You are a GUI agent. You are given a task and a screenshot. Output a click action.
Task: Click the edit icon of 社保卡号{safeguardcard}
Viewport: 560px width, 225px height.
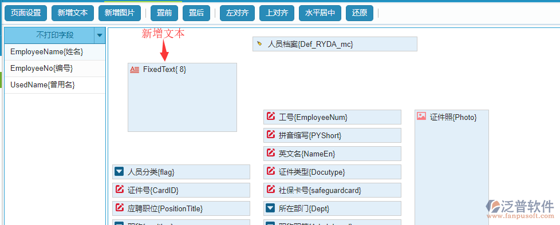click(271, 190)
